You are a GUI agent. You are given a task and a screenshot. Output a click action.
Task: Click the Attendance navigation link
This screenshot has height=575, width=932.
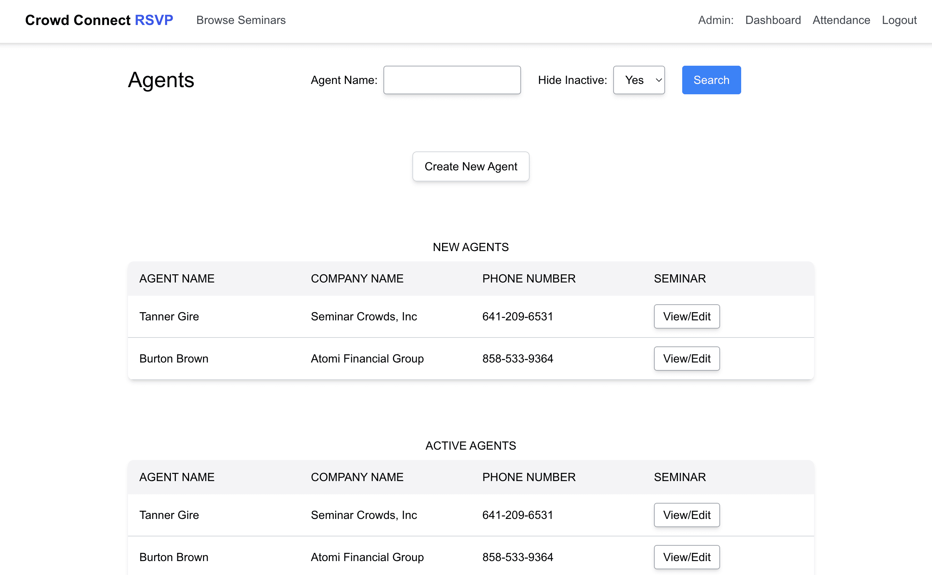click(x=842, y=20)
